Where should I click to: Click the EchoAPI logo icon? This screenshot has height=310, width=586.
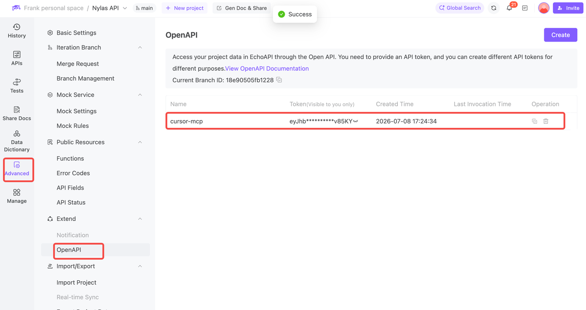pos(16,8)
